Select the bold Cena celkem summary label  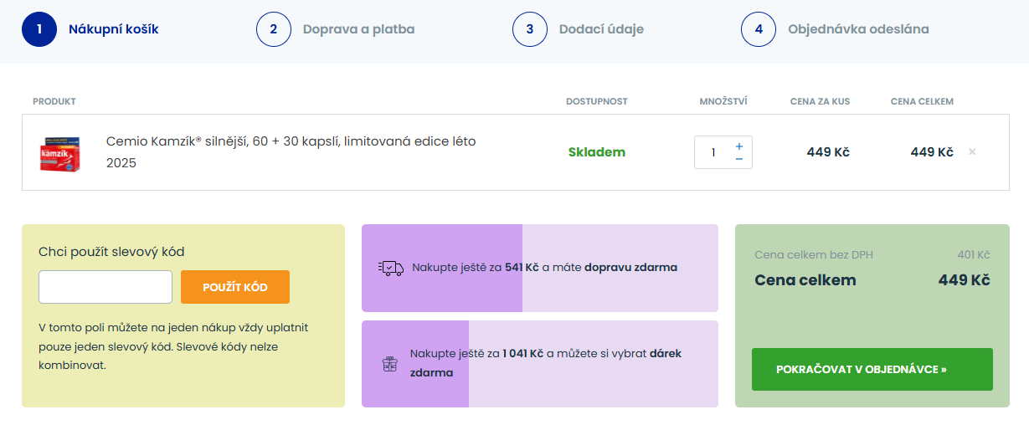805,280
